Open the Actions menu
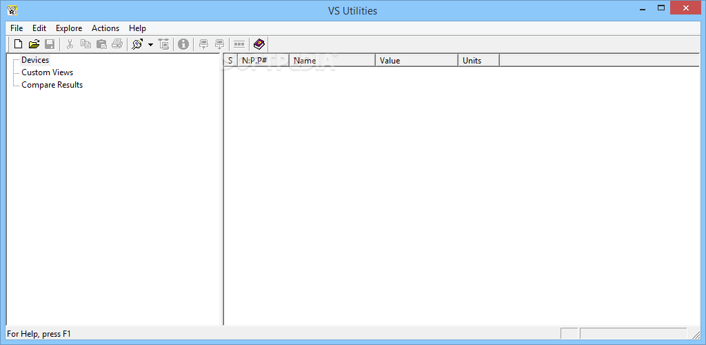 click(105, 28)
